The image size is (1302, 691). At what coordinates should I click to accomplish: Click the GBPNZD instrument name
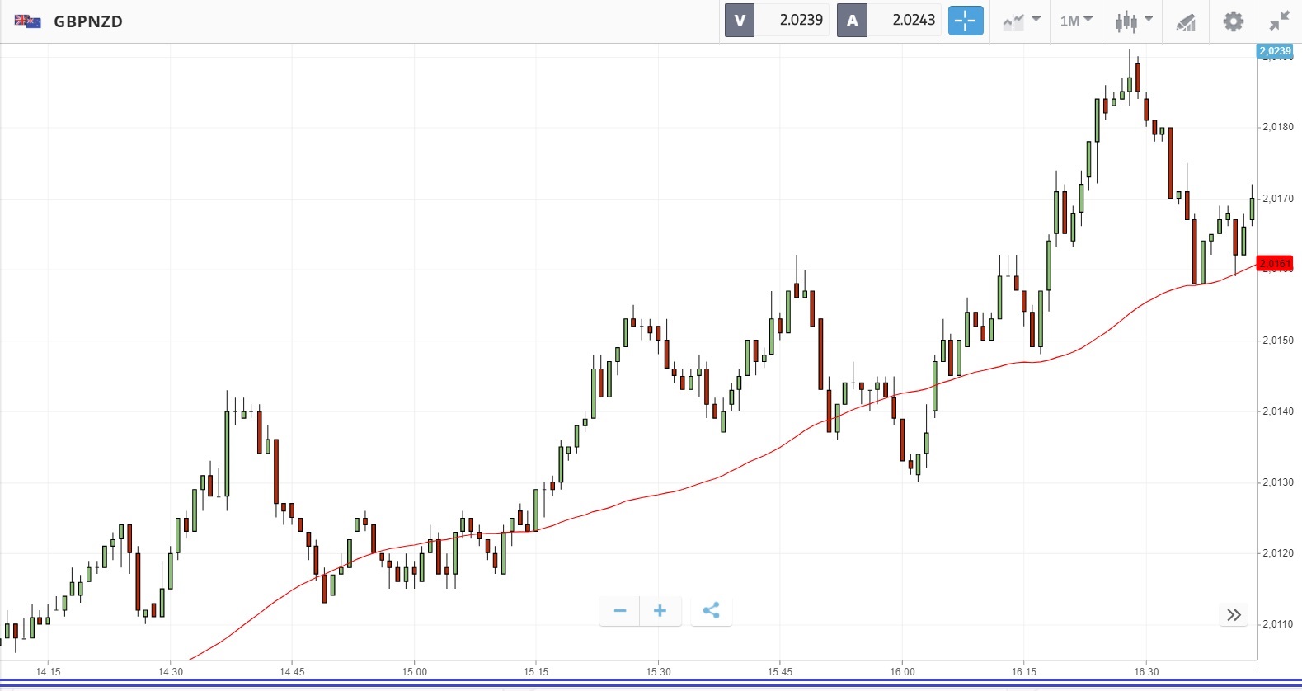click(x=88, y=22)
